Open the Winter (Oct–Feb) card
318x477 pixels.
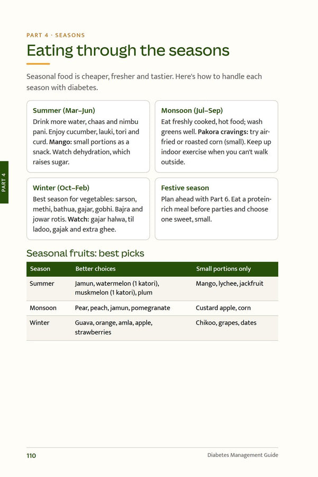coord(89,209)
